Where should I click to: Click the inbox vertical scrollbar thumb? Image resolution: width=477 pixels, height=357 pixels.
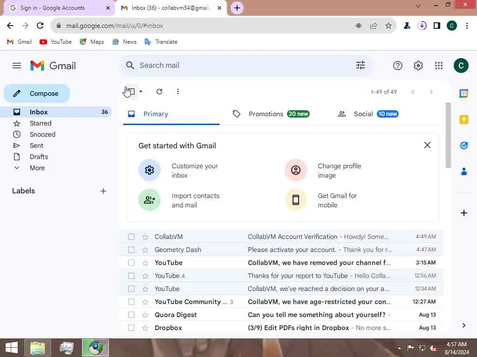pos(448,135)
